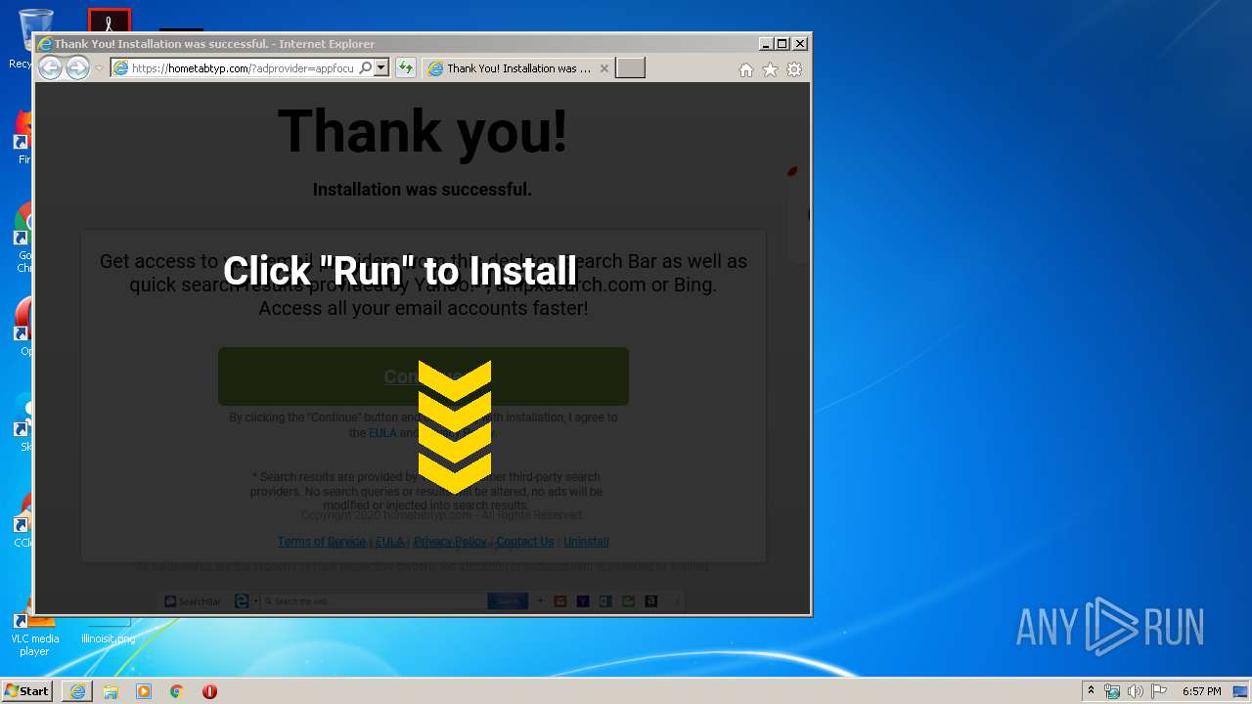Open the EULA link in the footer
Image resolution: width=1252 pixels, height=704 pixels.
(389, 542)
